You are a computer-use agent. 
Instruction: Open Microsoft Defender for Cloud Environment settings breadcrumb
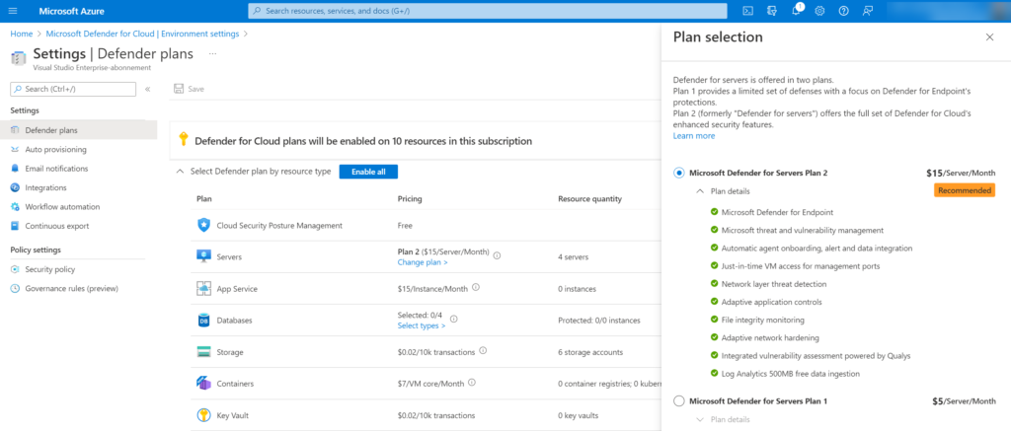[x=142, y=34]
